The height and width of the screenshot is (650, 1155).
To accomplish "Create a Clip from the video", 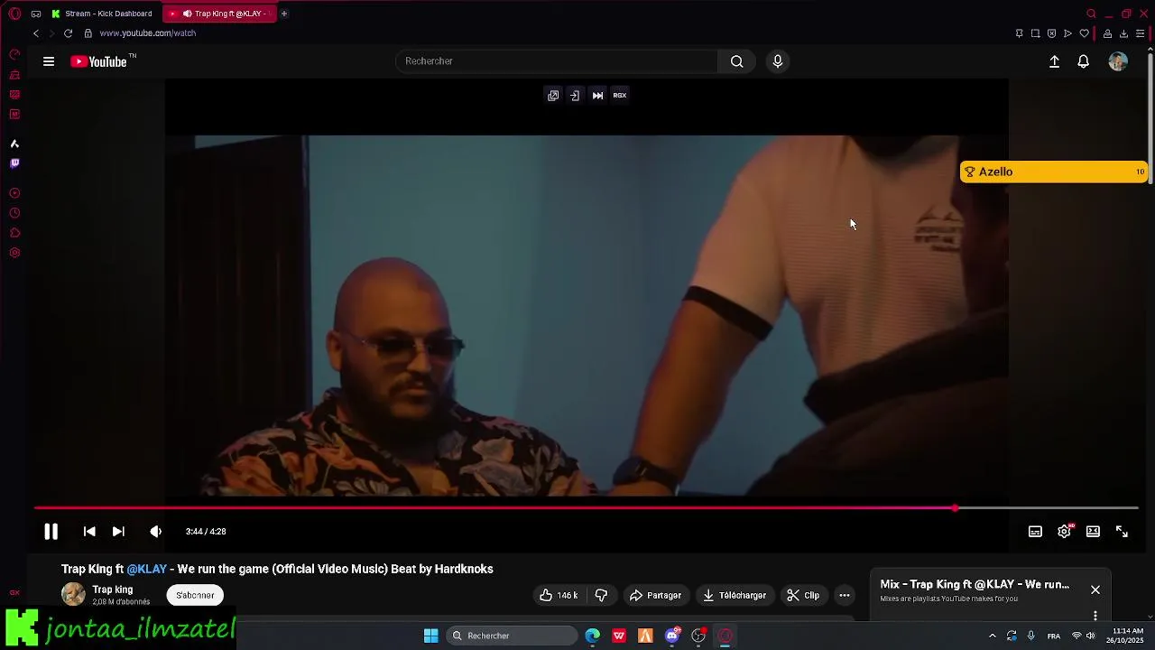I will coord(803,596).
